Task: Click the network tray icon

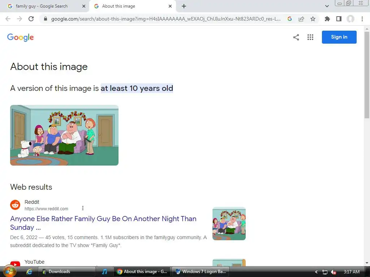Action: coord(325,272)
